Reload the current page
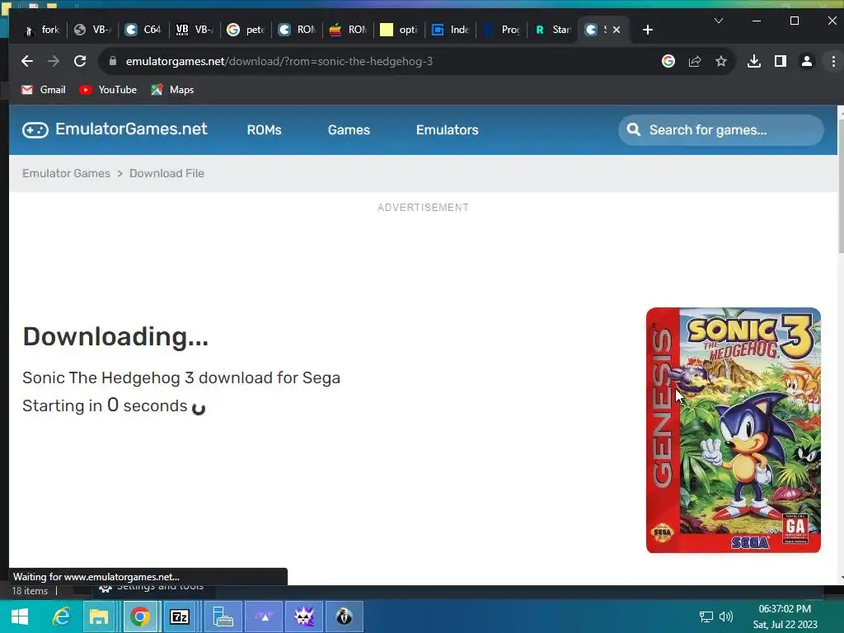 coord(80,61)
